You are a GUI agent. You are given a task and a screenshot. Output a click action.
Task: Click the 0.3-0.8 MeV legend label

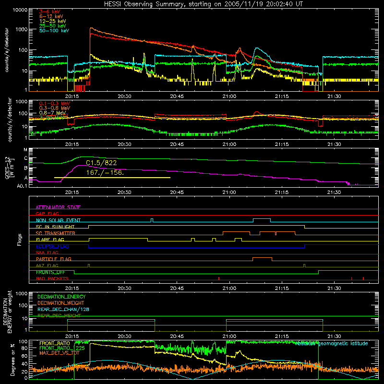(x=55, y=108)
